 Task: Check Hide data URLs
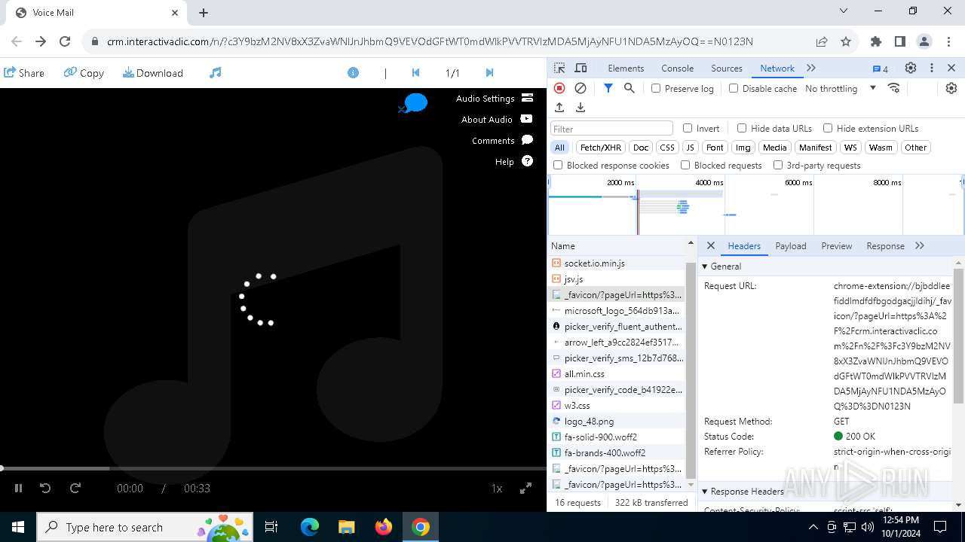(742, 129)
